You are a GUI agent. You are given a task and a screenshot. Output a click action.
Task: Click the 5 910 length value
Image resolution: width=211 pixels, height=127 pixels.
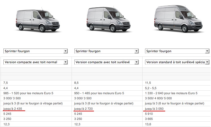[149, 114]
